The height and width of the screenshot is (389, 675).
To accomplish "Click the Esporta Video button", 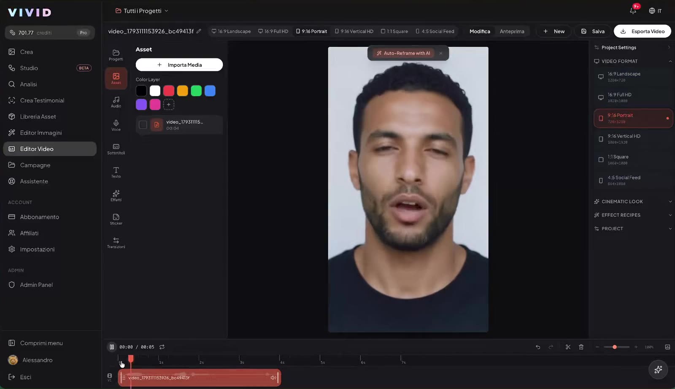I will [x=643, y=31].
